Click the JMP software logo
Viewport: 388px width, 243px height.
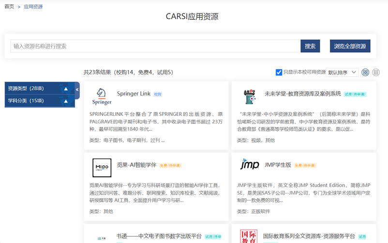pyautogui.click(x=249, y=165)
